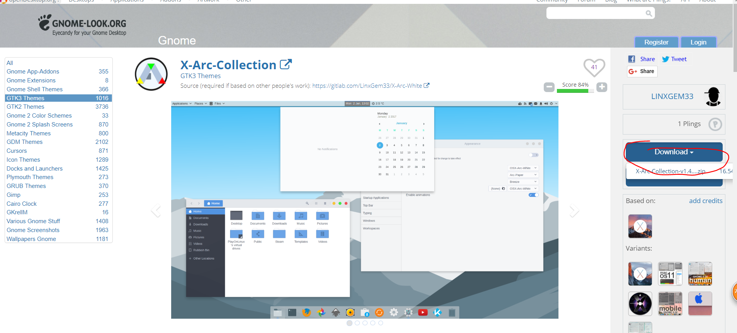Open Cairo Clock category
737x333 pixels.
tap(22, 204)
